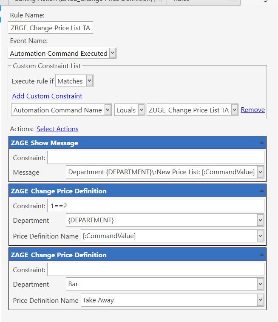The width and height of the screenshot is (278, 322).
Task: Edit the {DEPARTMENT} department field
Action: point(162,220)
